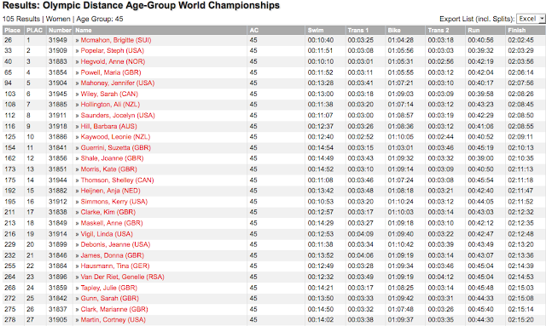This screenshot has height=326, width=546.
Task: Select Clark, Marianne (GBR) link
Action: 114,309
